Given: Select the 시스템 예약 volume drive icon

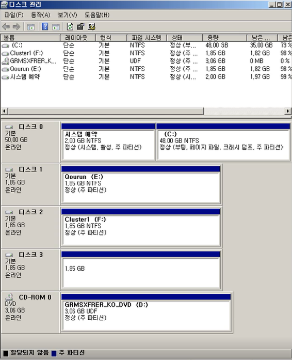Looking at the screenshot, I should click(x=6, y=77).
